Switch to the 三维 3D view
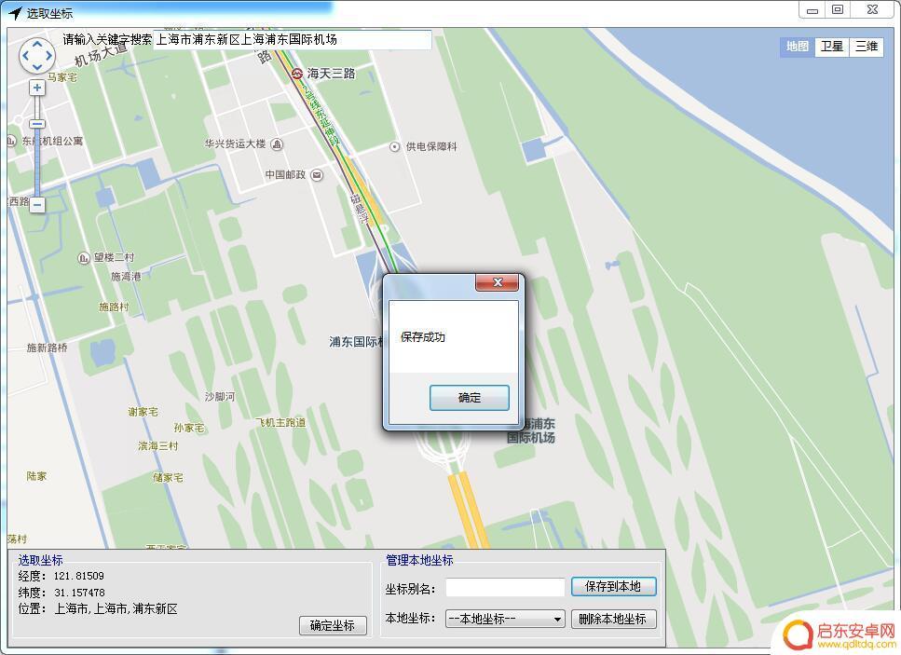Viewport: 901px width, 655px height. [867, 46]
